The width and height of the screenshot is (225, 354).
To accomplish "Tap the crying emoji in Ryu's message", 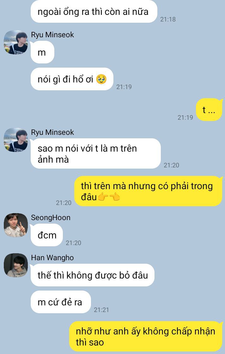I will point(101,79).
